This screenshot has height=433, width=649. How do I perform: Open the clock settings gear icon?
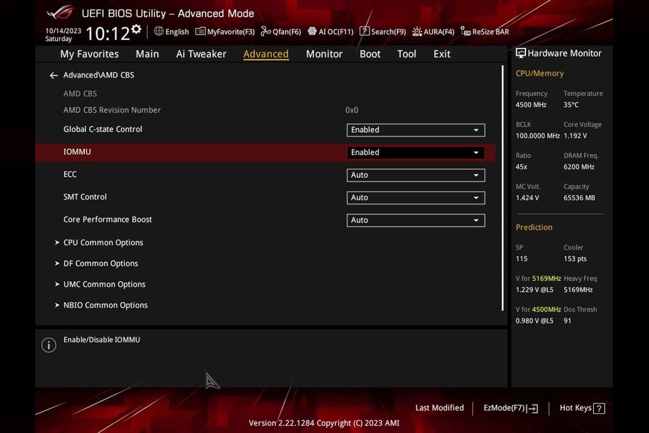pos(136,29)
